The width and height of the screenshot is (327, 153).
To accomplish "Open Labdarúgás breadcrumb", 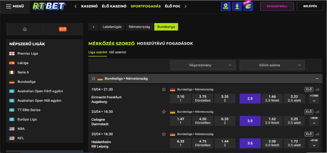I will [x=112, y=27].
